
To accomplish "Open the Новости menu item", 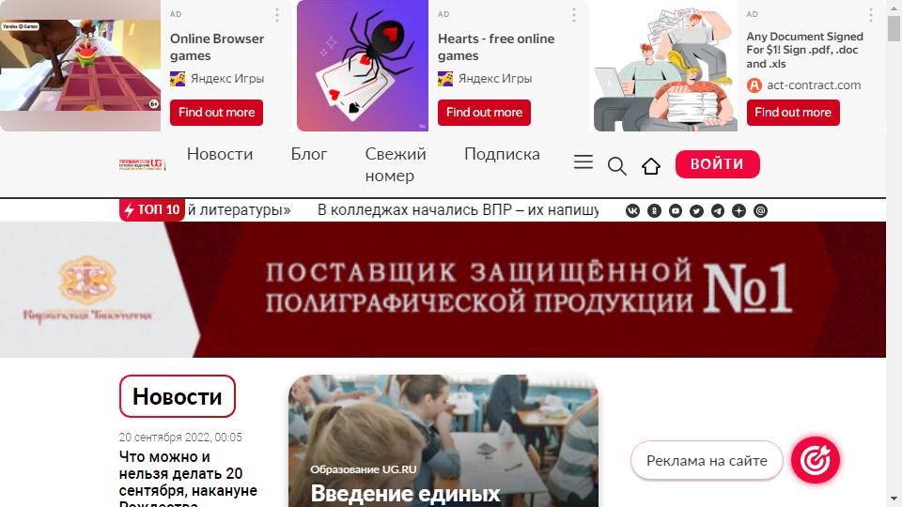I will 220,154.
